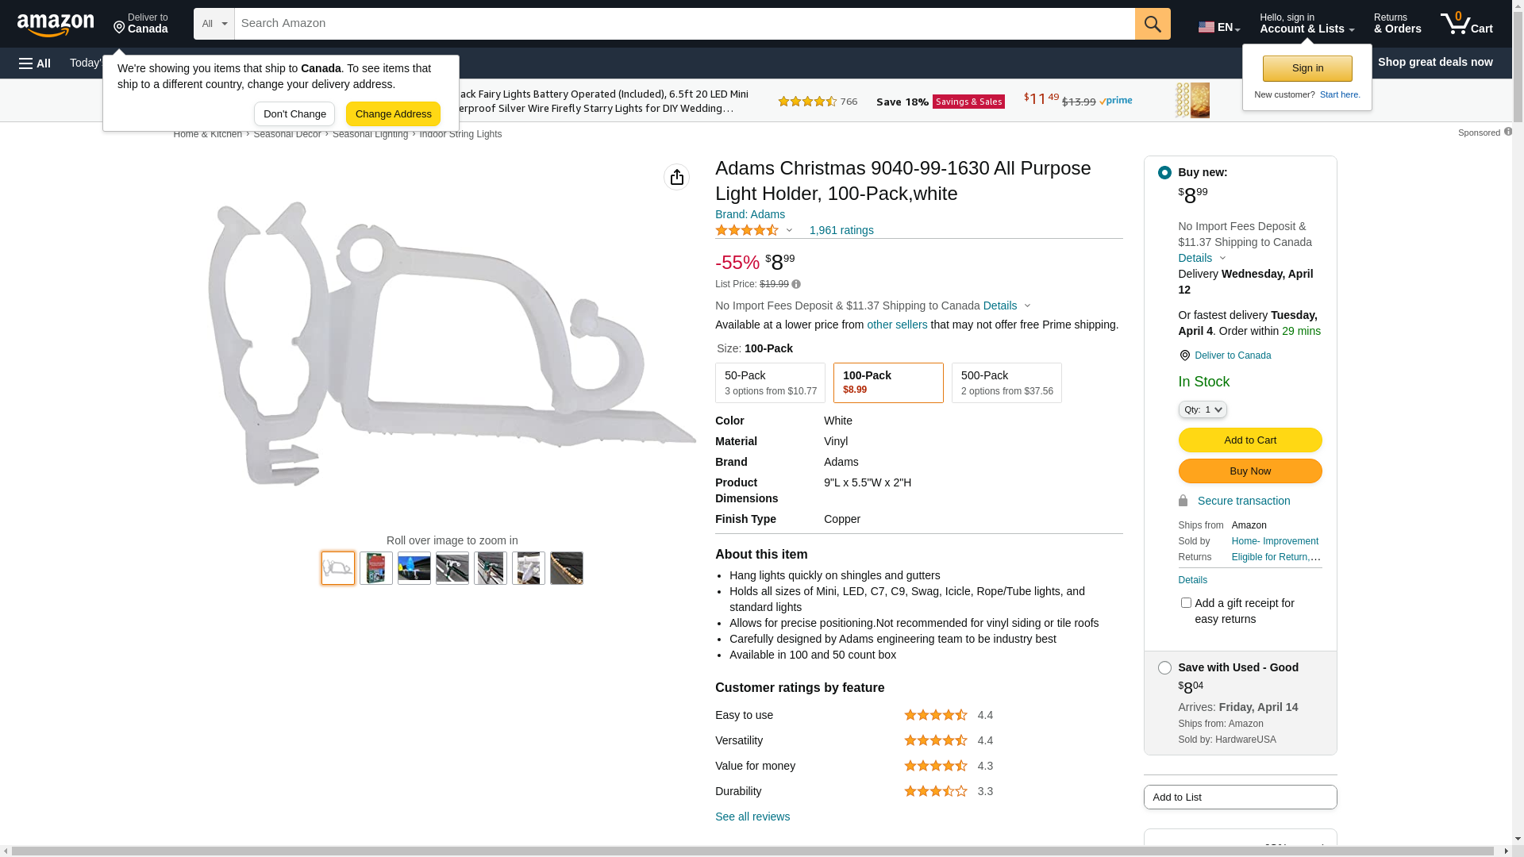Click the Deliver to Canada location pin link

pos(1232,355)
